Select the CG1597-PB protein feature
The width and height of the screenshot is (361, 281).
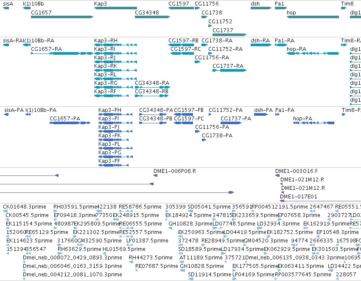pos(184,114)
